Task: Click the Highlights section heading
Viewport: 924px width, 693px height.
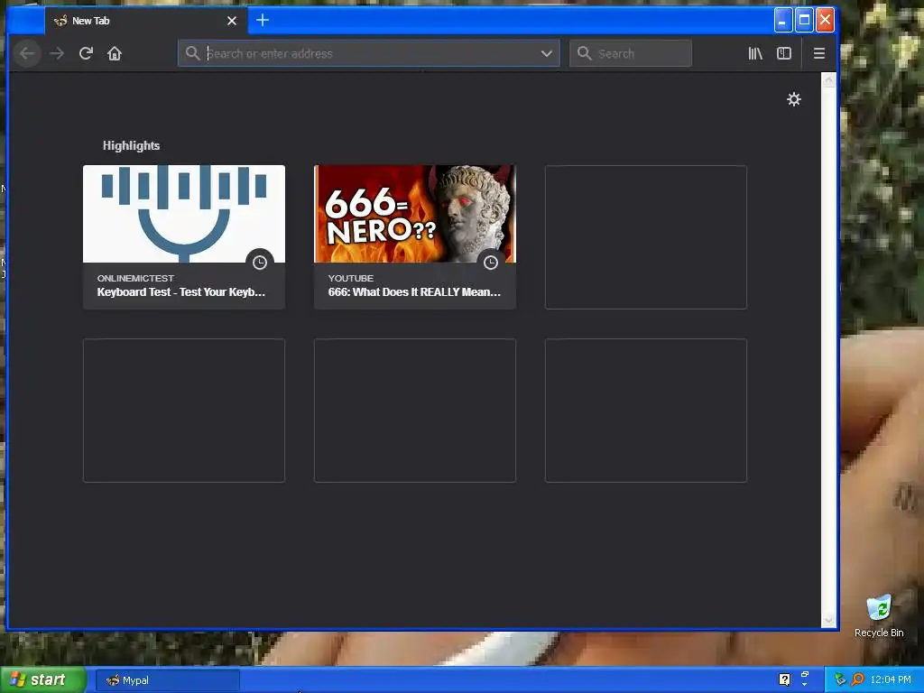Action: coord(132,145)
